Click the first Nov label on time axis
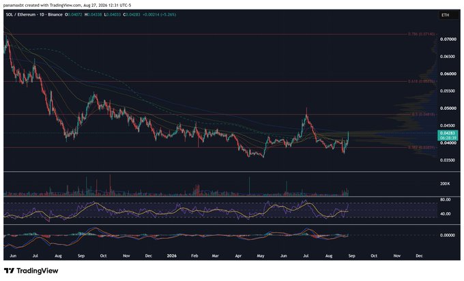 [x=126, y=256]
